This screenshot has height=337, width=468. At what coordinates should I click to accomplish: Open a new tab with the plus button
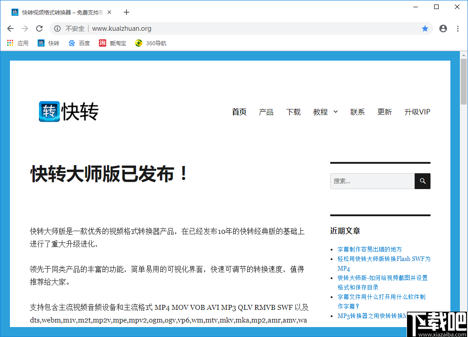tap(126, 12)
